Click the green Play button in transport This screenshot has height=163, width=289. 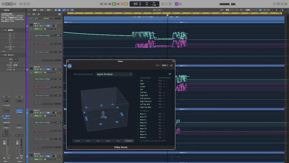tap(114, 4)
